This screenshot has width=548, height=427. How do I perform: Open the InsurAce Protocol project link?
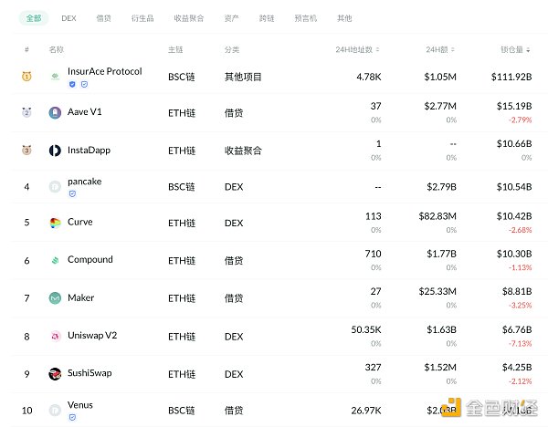pos(105,71)
